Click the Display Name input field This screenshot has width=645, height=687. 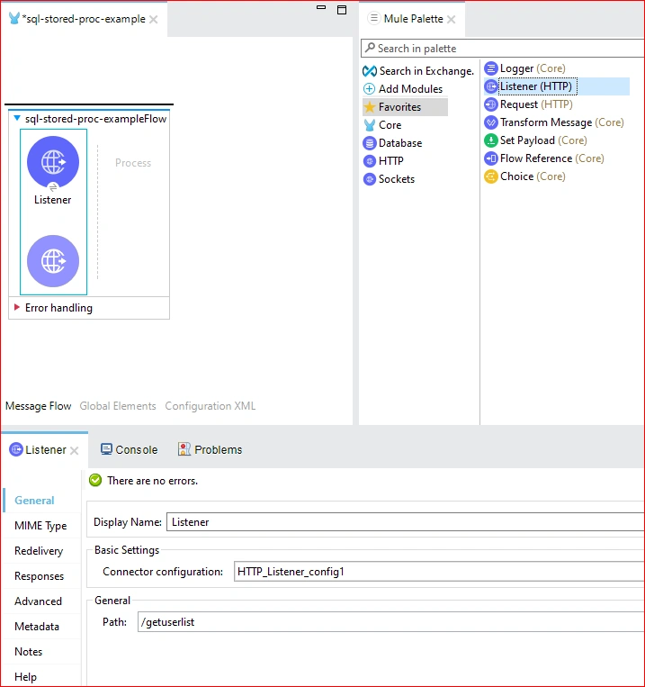point(406,522)
